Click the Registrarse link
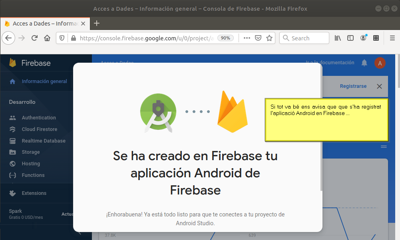 pos(353,86)
